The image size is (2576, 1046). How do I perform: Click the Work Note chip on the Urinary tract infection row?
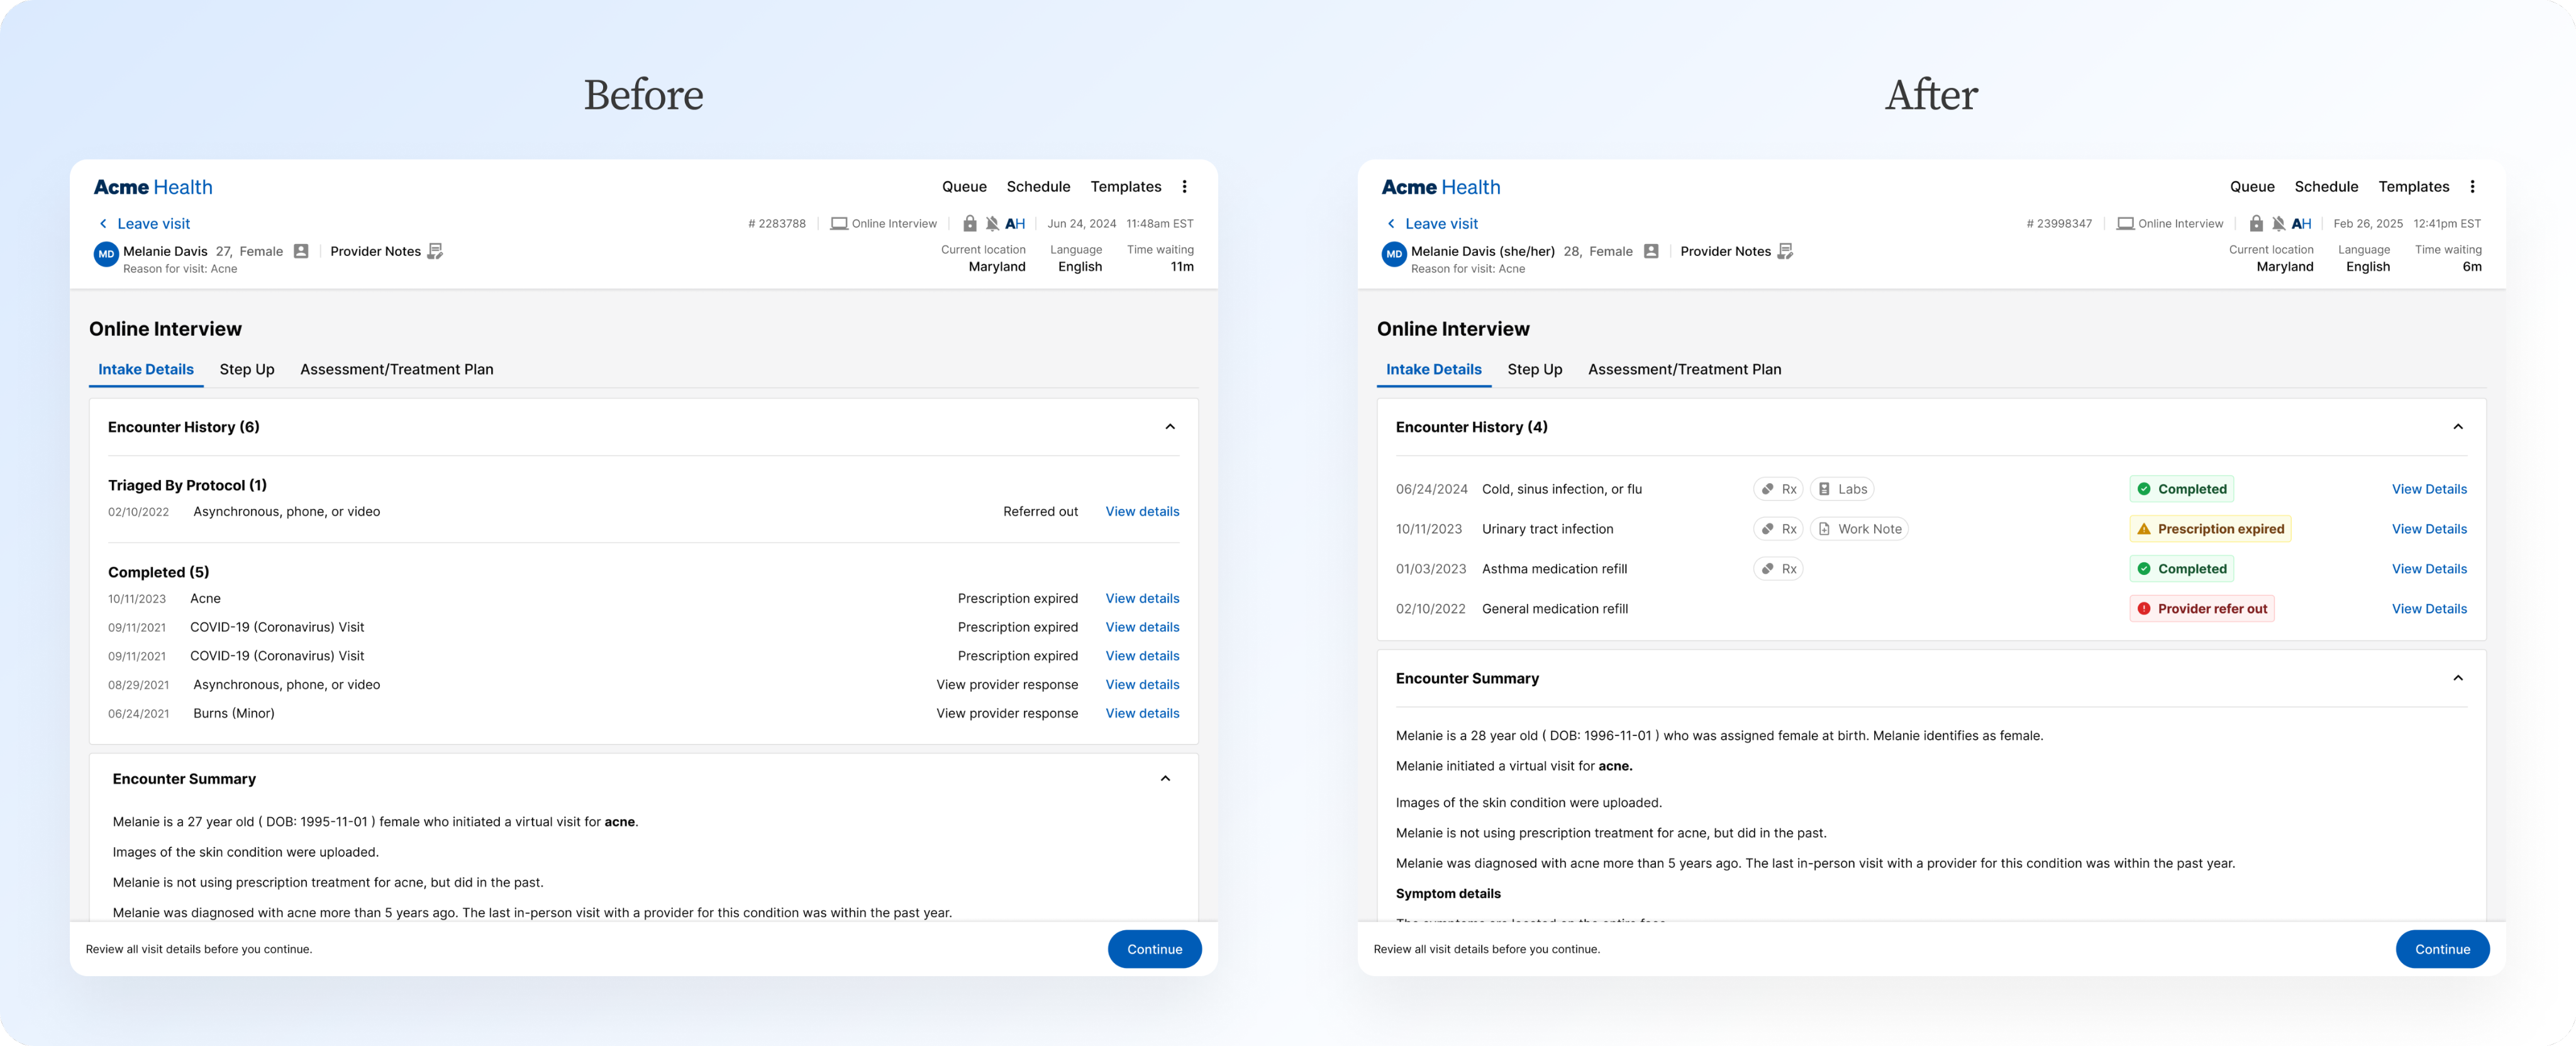click(x=1859, y=529)
